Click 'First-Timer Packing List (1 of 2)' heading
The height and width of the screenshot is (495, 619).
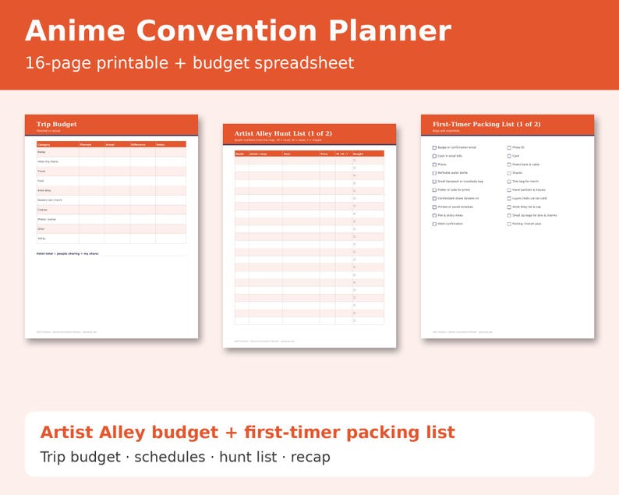(x=486, y=124)
